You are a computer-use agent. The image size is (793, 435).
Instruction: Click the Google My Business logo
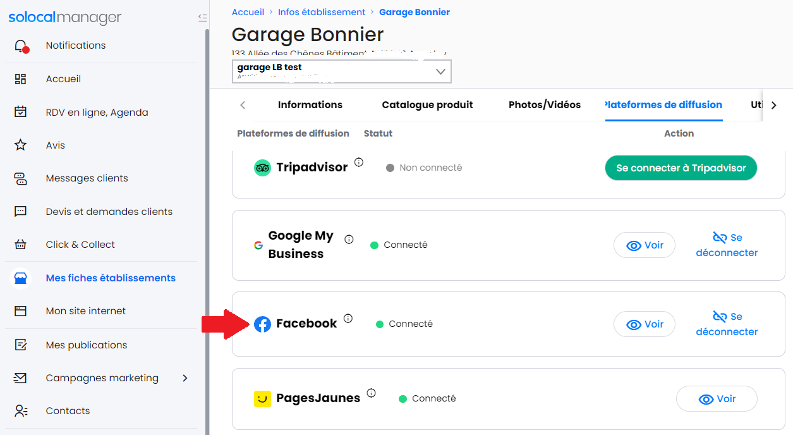point(258,245)
